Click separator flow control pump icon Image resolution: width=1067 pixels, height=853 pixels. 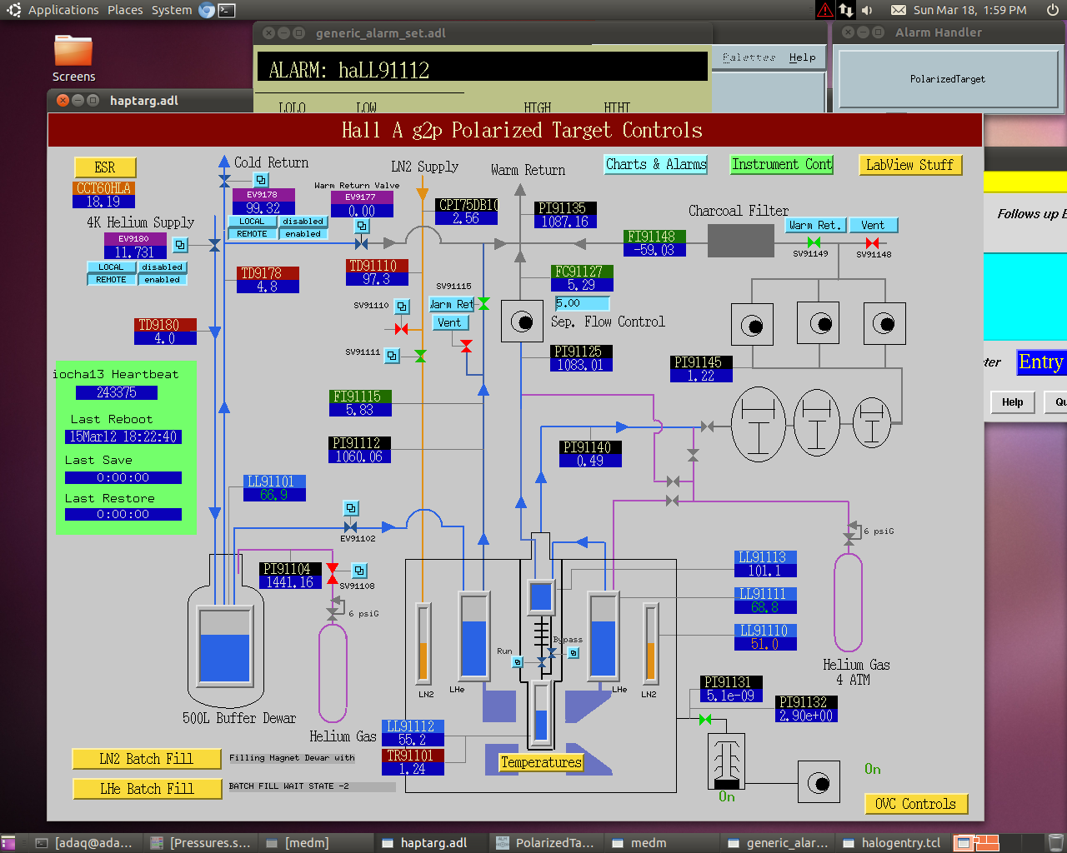coord(522,322)
